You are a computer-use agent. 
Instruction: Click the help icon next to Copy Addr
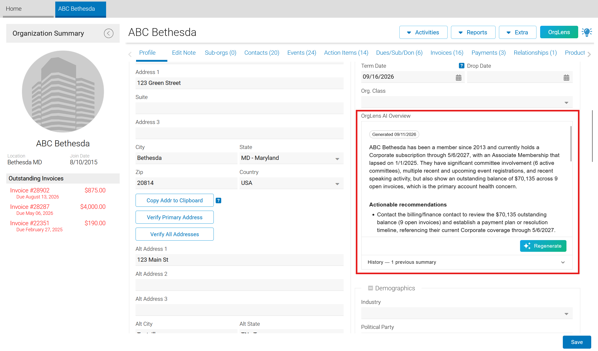218,200
